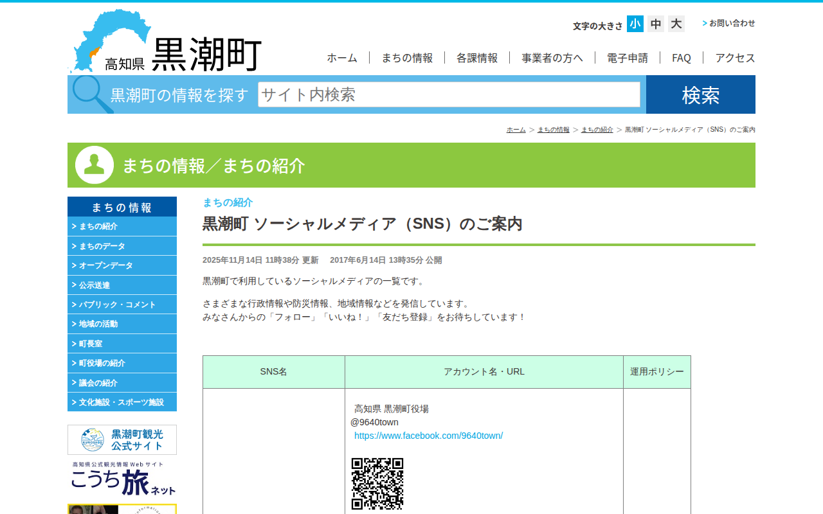The height and width of the screenshot is (514, 823).
Task: Open 文化施設・スポーツ施設 in sidebar
Action: pos(122,402)
